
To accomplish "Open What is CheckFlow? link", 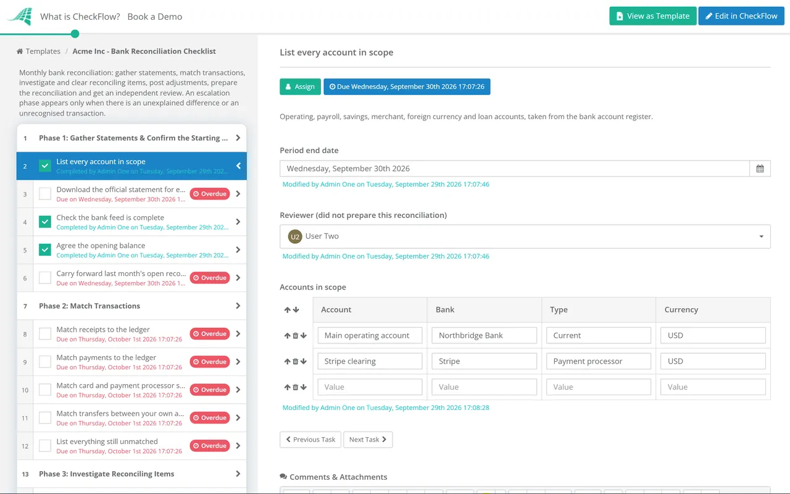I will pyautogui.click(x=80, y=17).
